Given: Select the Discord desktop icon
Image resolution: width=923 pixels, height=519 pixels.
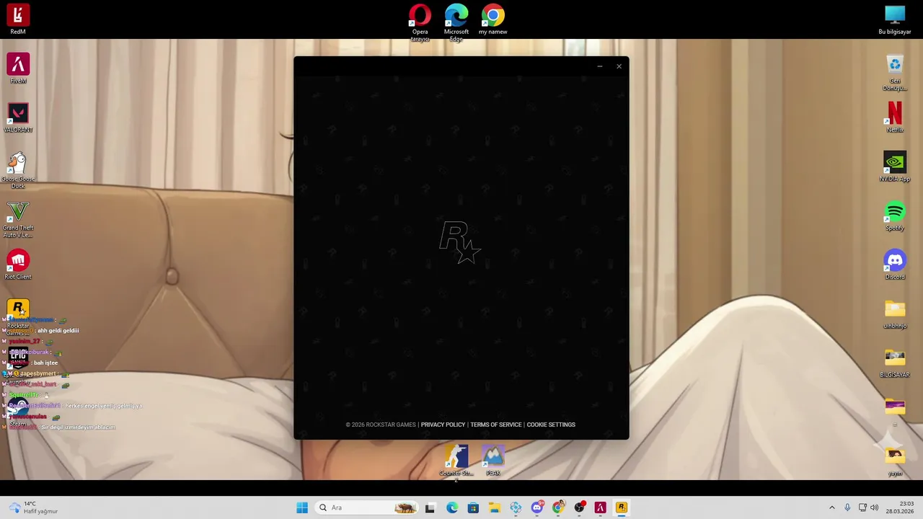Looking at the screenshot, I should pos(895,265).
